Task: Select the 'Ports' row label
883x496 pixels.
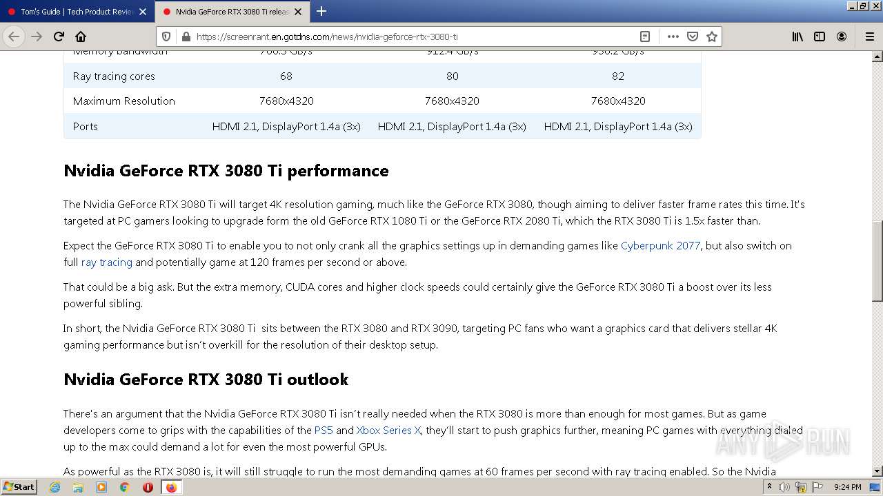Action: click(86, 126)
